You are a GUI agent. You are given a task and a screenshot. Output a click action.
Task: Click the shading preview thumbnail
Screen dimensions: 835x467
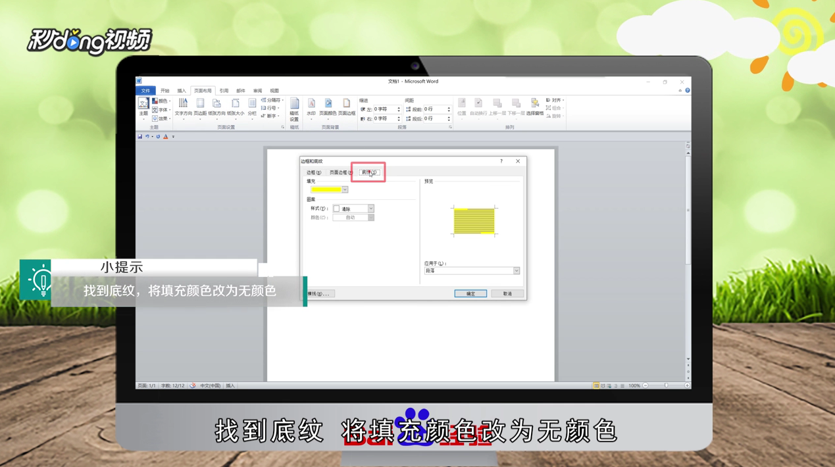[474, 221]
